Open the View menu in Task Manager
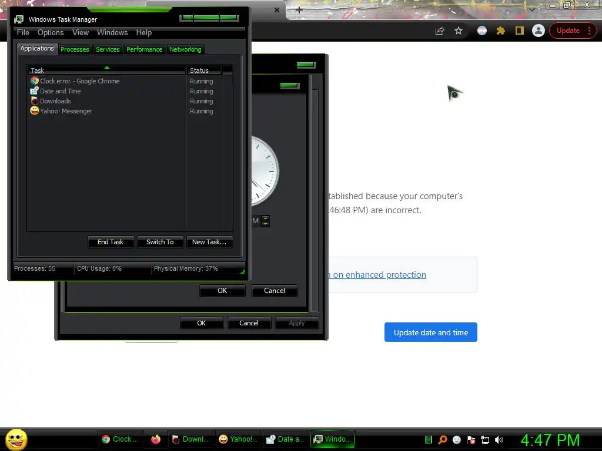This screenshot has width=602, height=451. click(x=81, y=33)
